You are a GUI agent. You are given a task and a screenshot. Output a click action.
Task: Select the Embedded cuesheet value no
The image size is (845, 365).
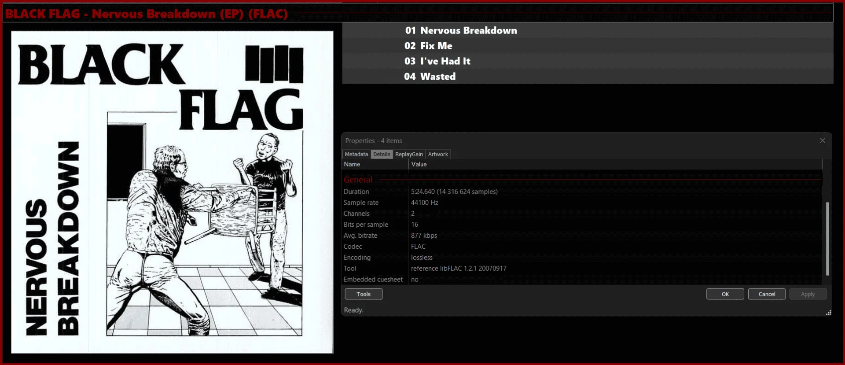[x=415, y=280]
